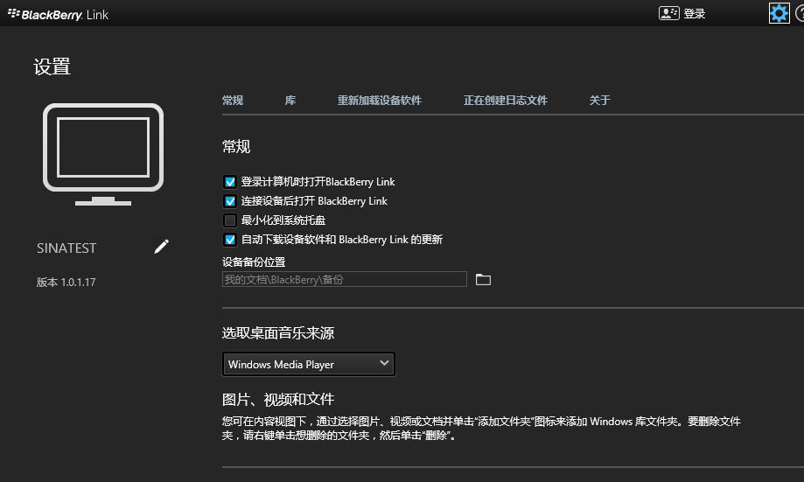804x482 pixels.
Task: Toggle automatic download of software updates
Action: (x=230, y=240)
